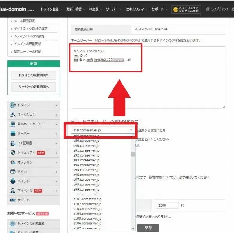Open ドメインの自動更新 link
This screenshot has height=233, width=234.
(27, 44)
